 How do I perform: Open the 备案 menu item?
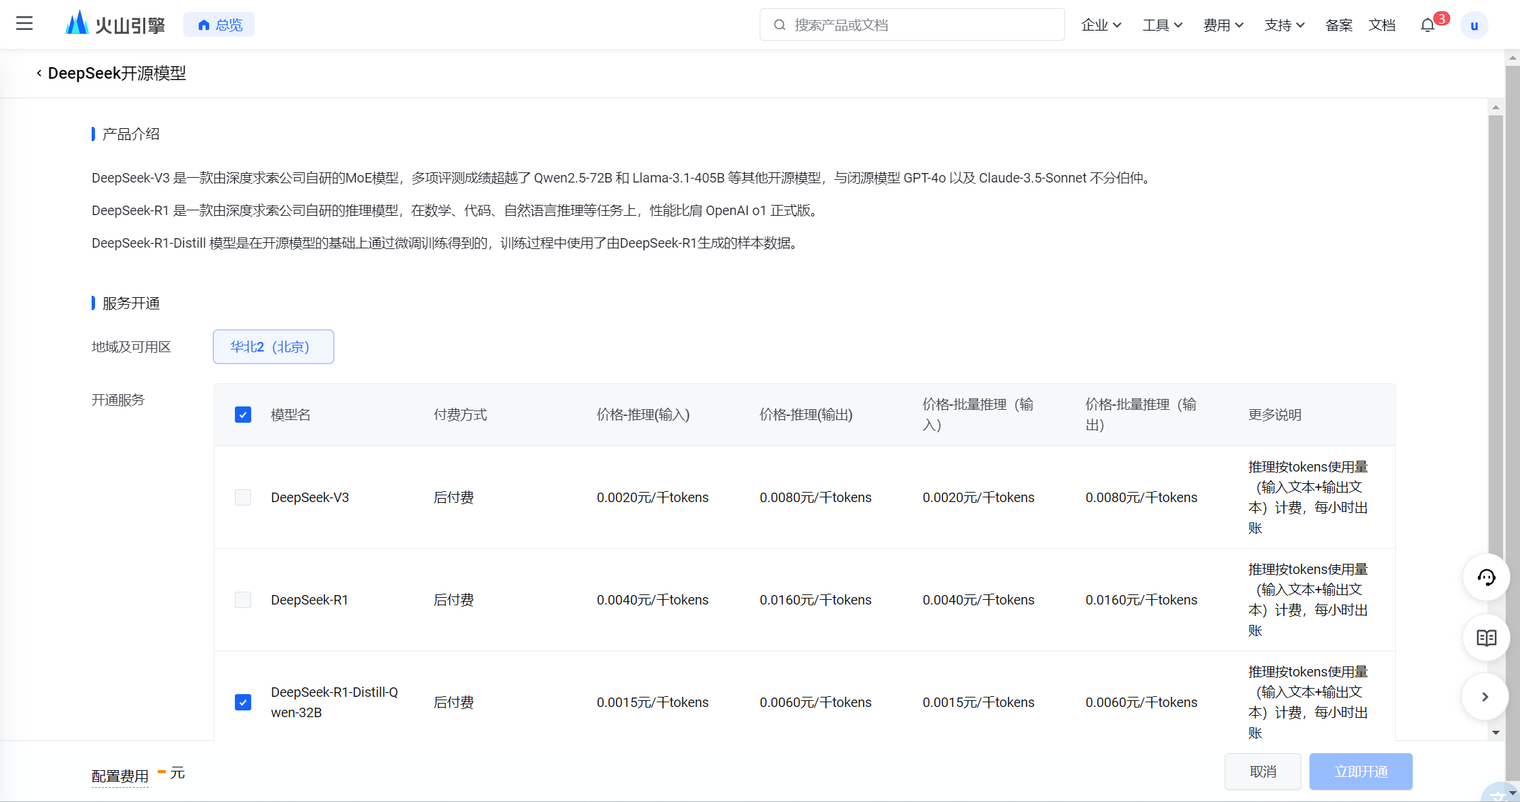1339,25
